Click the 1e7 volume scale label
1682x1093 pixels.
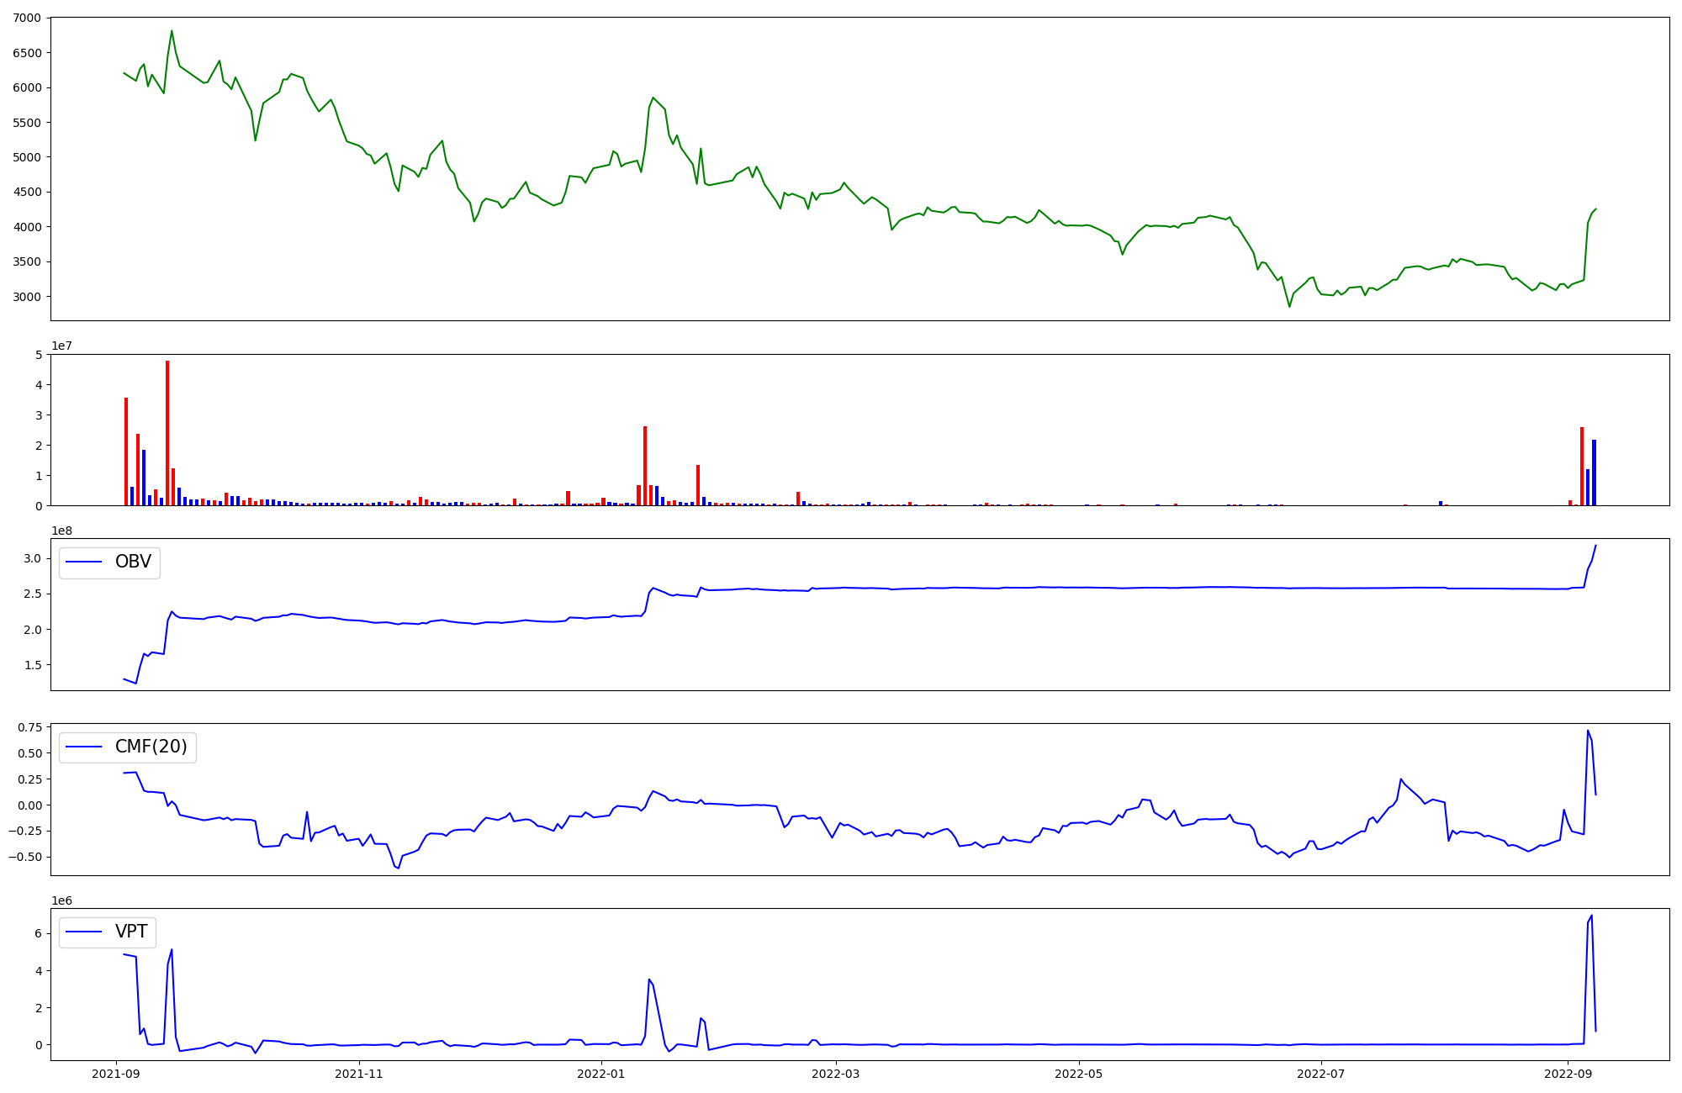coord(61,346)
